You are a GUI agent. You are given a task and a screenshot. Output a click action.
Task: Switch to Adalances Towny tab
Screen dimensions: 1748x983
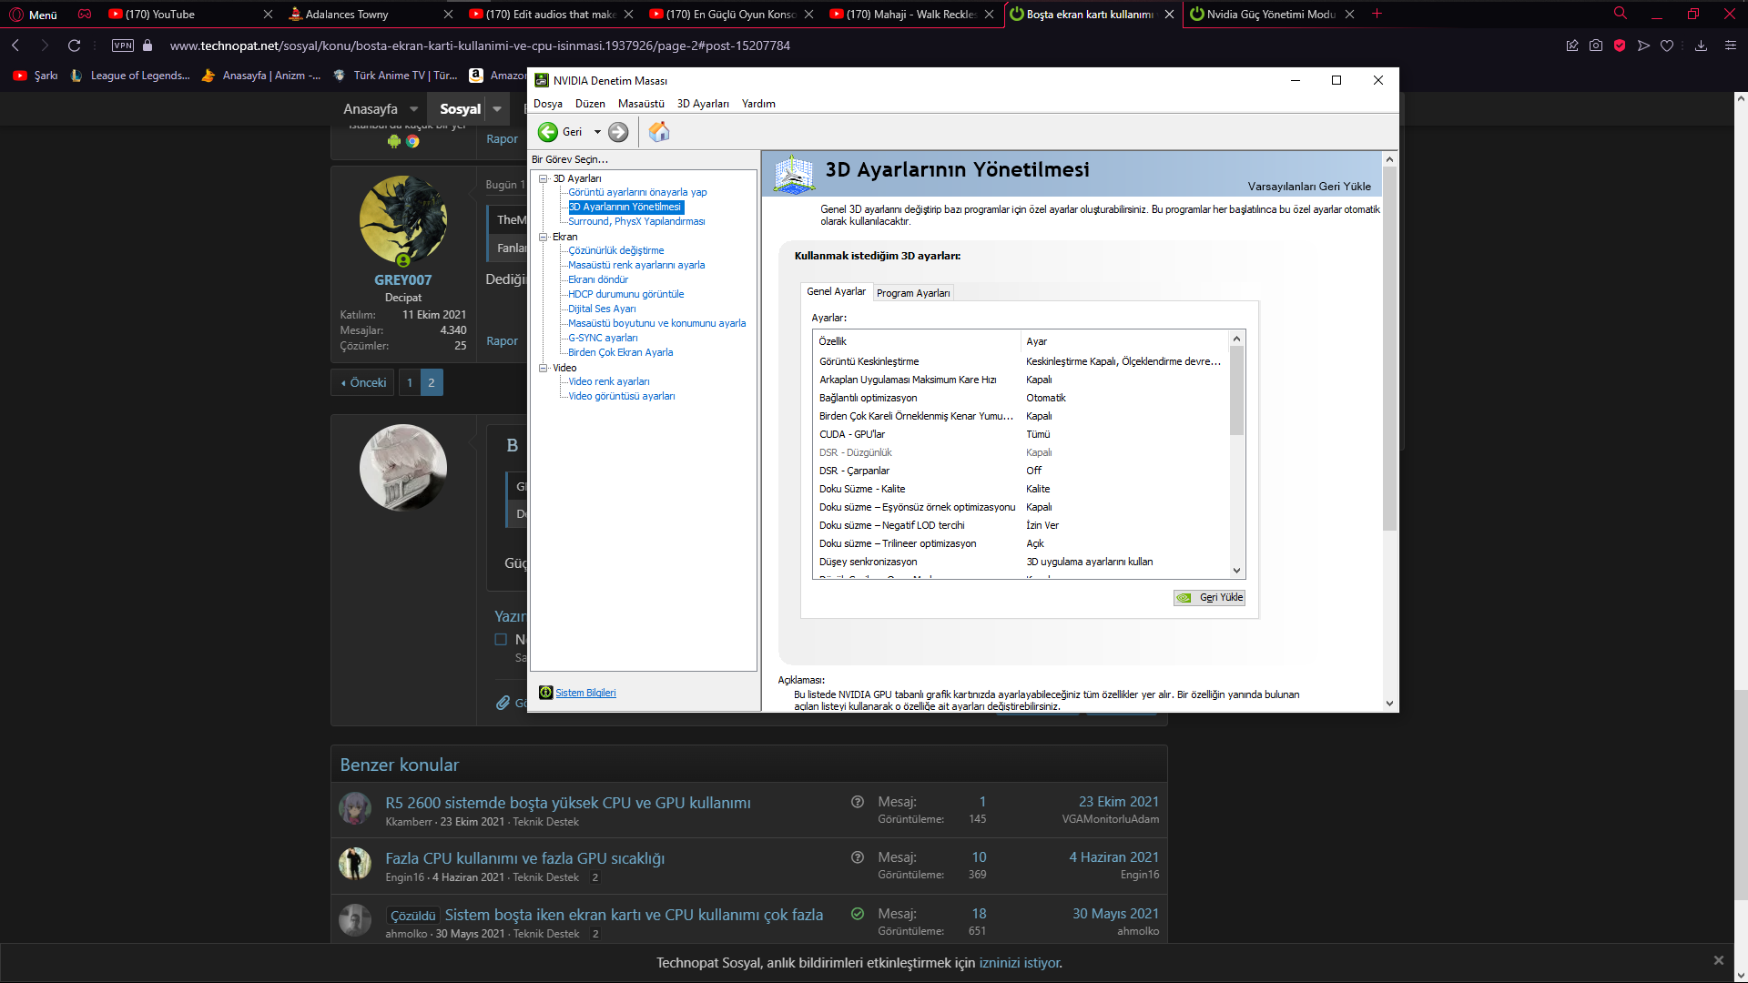pos(370,15)
